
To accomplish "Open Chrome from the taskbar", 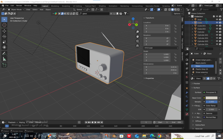I will coord(159,136).
